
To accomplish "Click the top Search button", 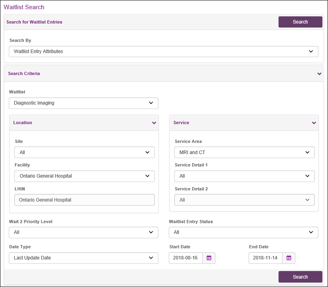I will pyautogui.click(x=300, y=22).
